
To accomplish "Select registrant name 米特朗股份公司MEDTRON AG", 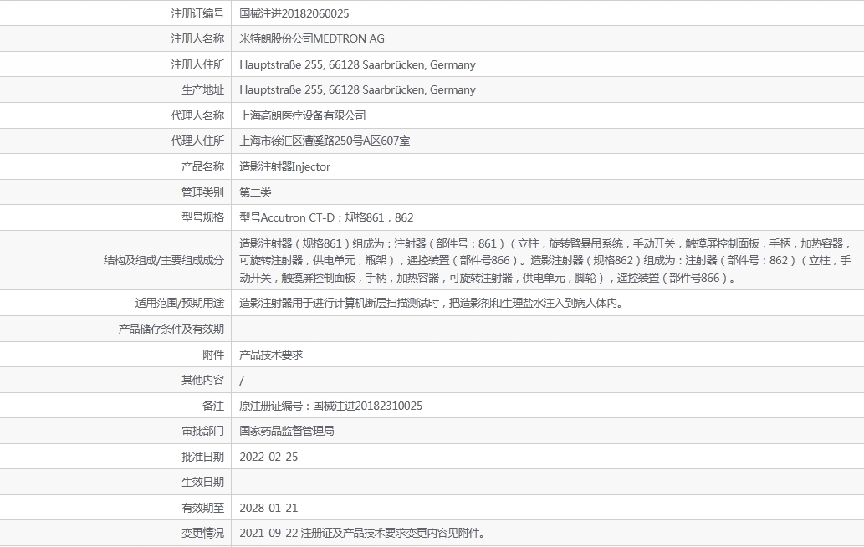I will click(x=312, y=38).
